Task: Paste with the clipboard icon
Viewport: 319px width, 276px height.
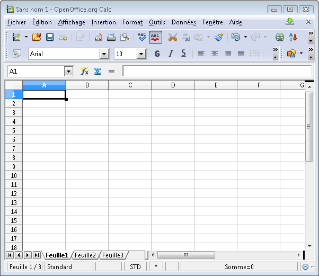Action: 199,37
